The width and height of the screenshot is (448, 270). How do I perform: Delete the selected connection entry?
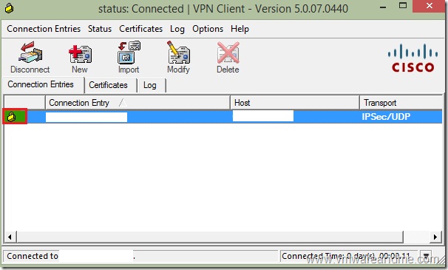(x=228, y=57)
